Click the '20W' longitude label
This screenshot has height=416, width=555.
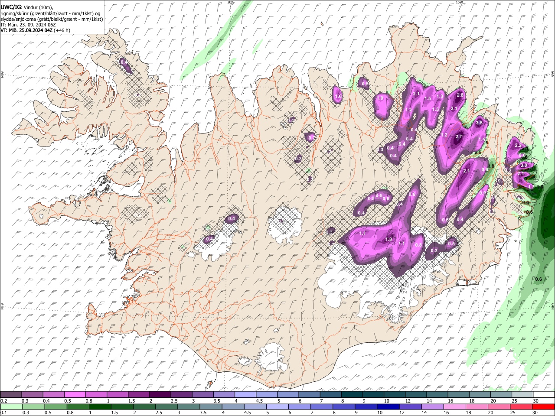click(231, 2)
